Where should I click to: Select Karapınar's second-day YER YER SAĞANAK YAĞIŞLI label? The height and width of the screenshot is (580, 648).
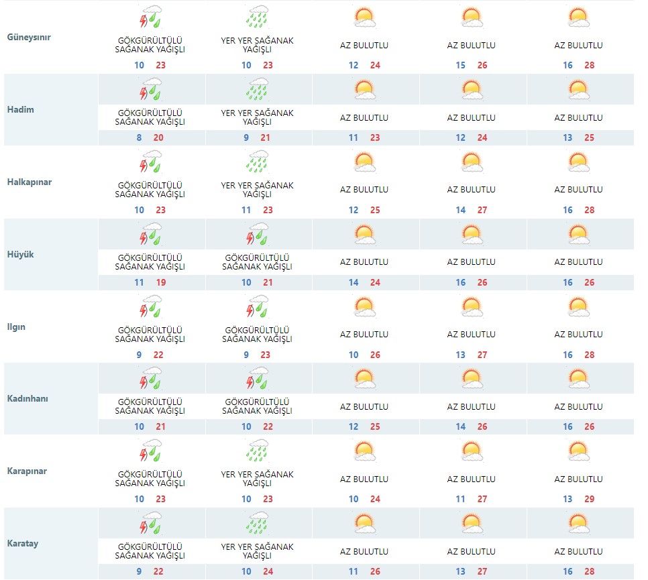tap(257, 479)
